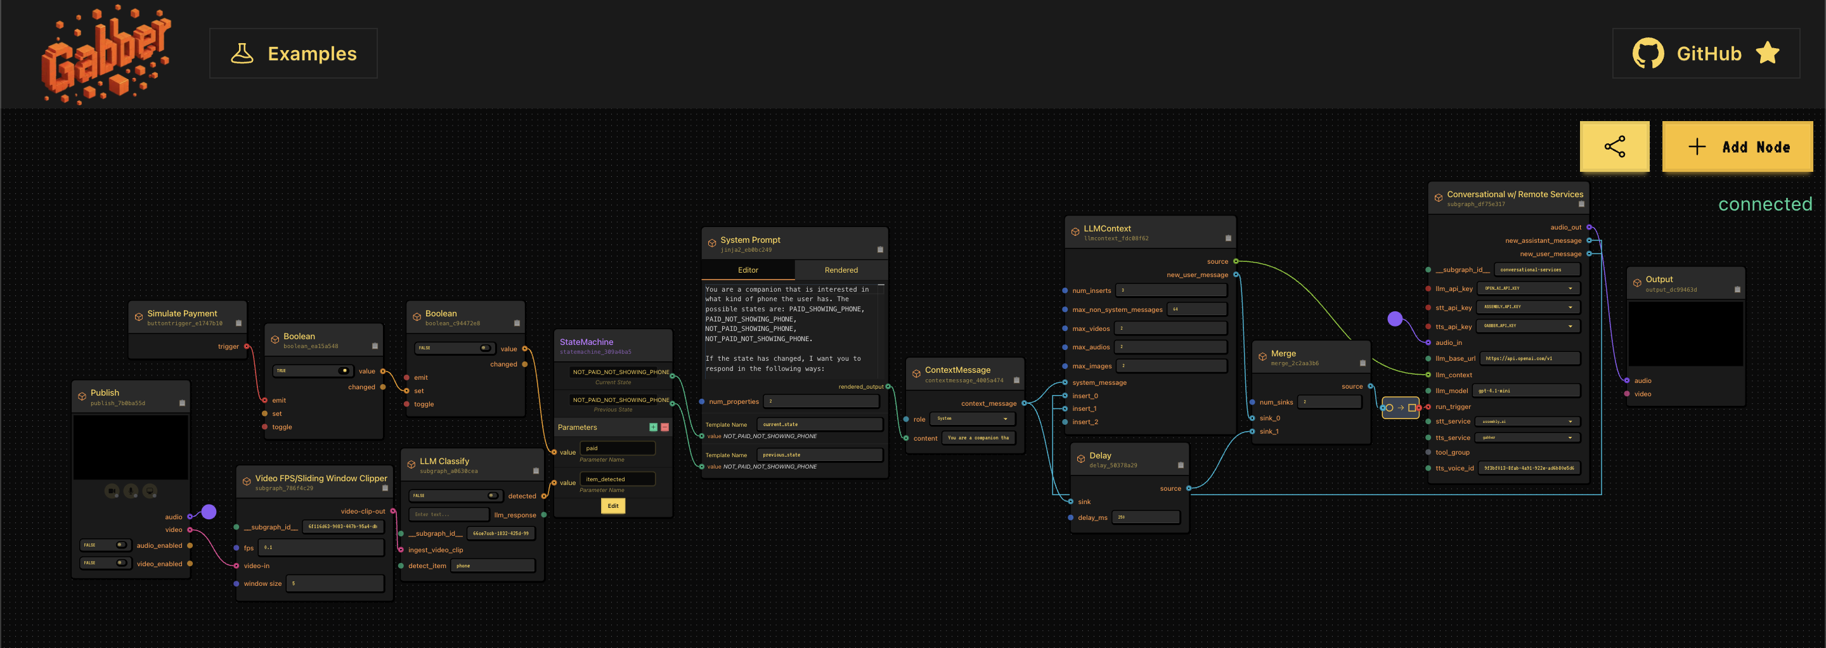Open the stt_service dropdown
This screenshot has height=648, width=1826.
tap(1527, 421)
